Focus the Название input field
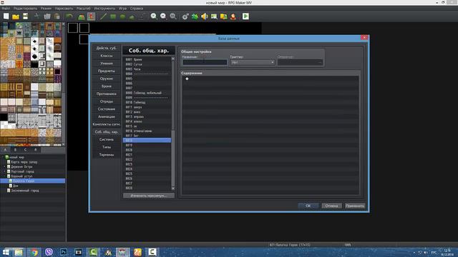The height and width of the screenshot is (257, 458). 205,62
